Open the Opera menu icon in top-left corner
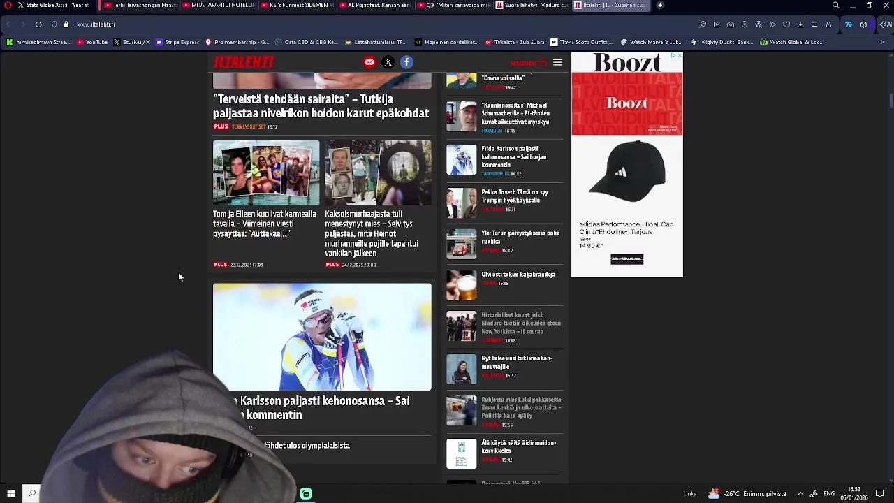The height and width of the screenshot is (503, 894). (7, 5)
